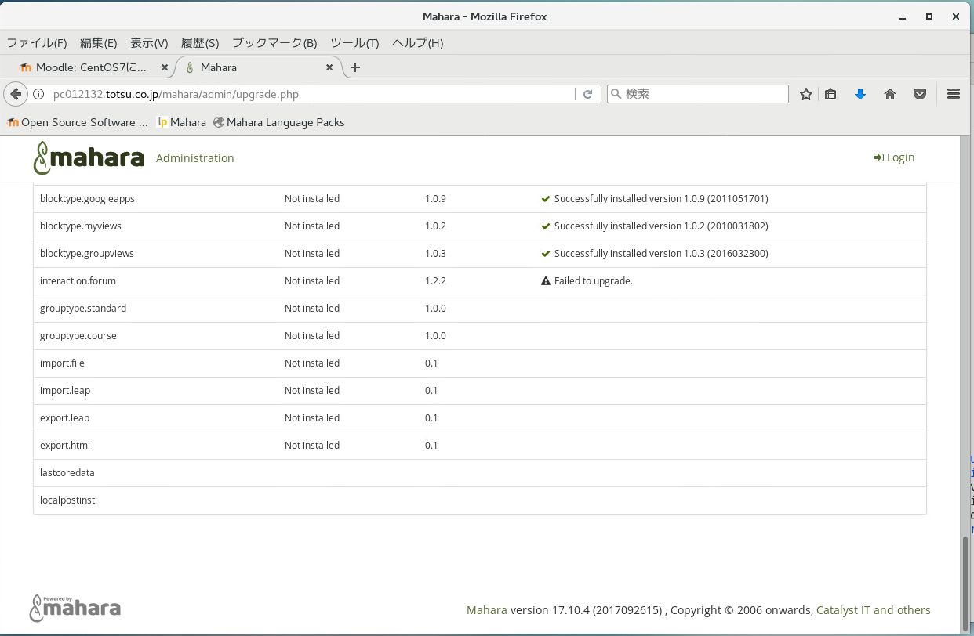
Task: Open the Pocket icon
Action: point(920,94)
